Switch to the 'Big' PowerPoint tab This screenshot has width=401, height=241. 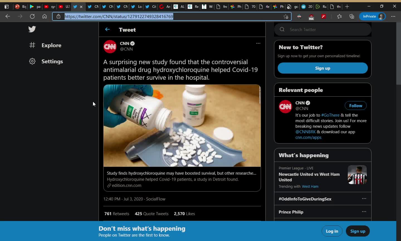[x=21, y=6]
